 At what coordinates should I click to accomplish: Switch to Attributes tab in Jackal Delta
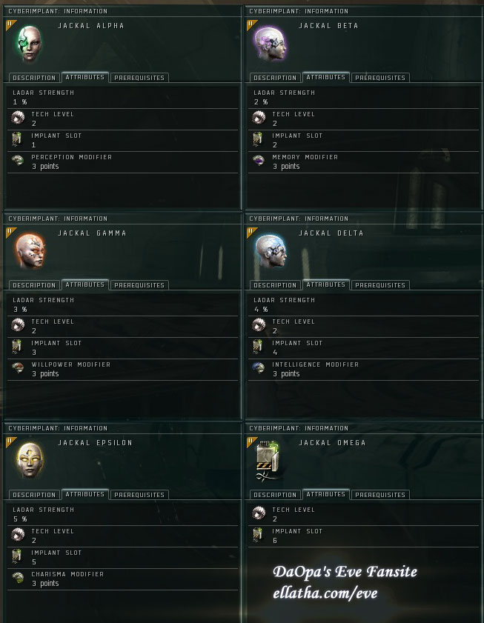click(325, 284)
